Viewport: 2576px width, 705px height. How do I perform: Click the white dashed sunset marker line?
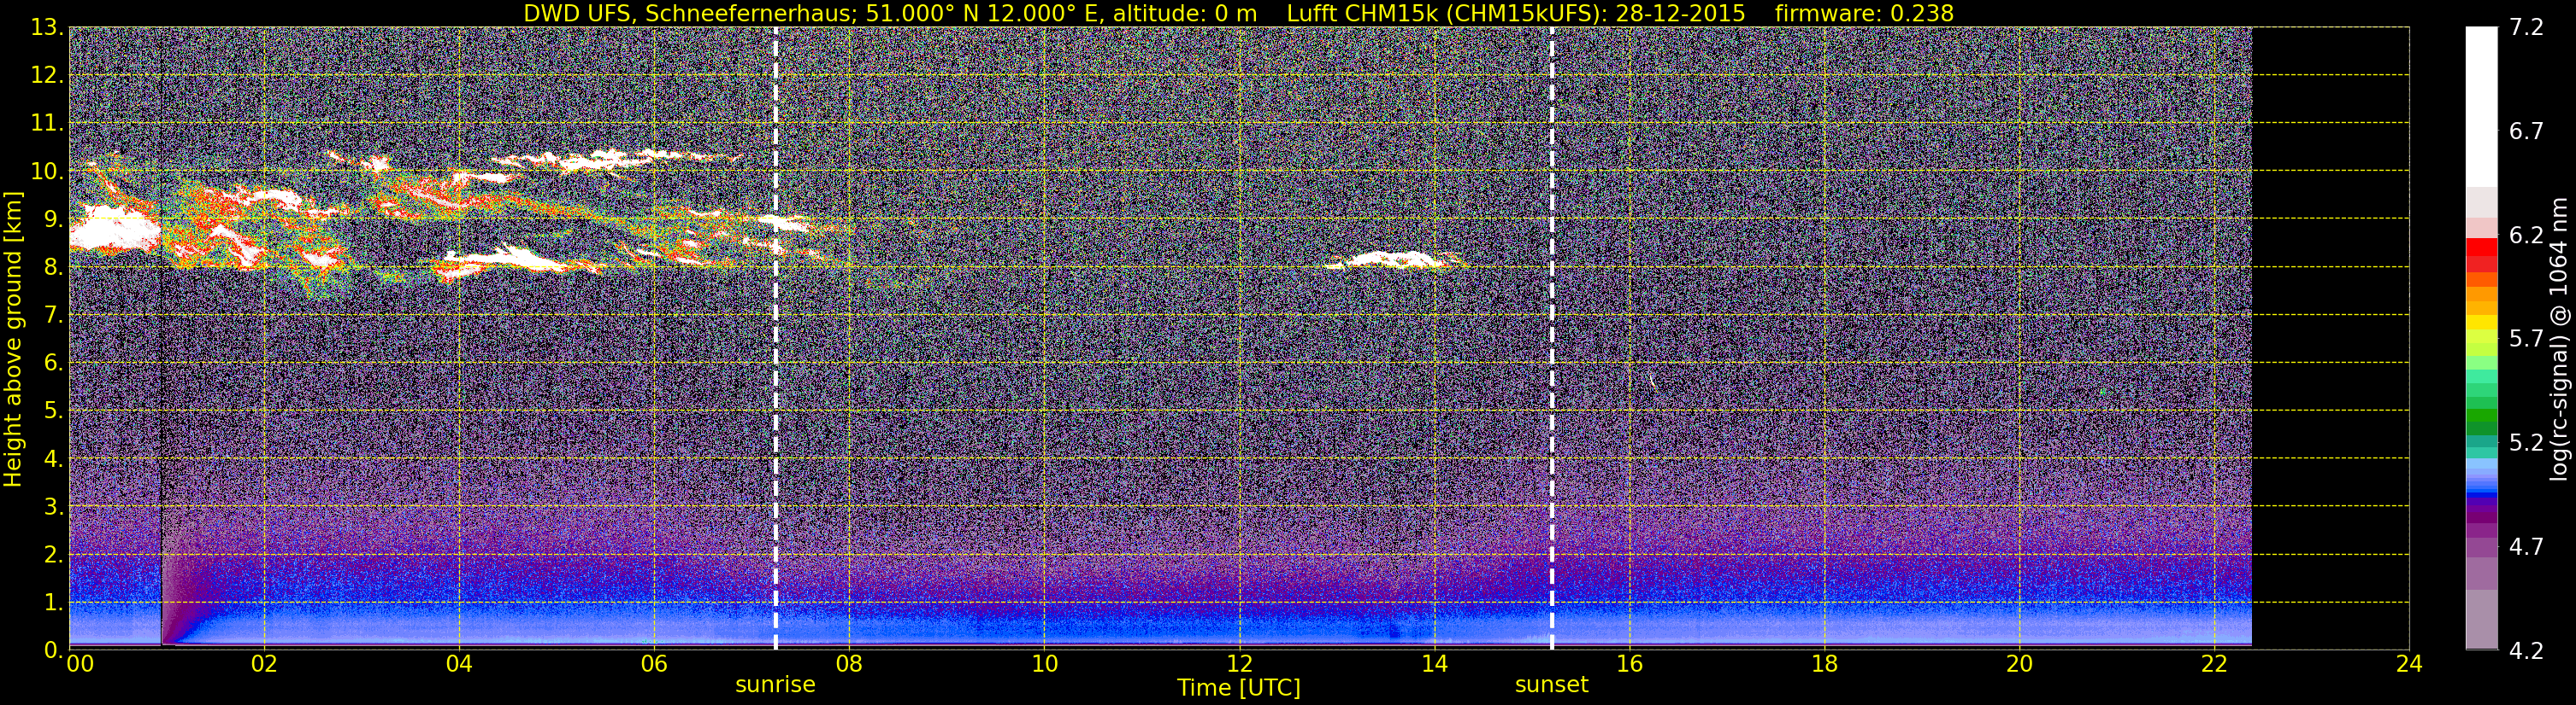1552,339
